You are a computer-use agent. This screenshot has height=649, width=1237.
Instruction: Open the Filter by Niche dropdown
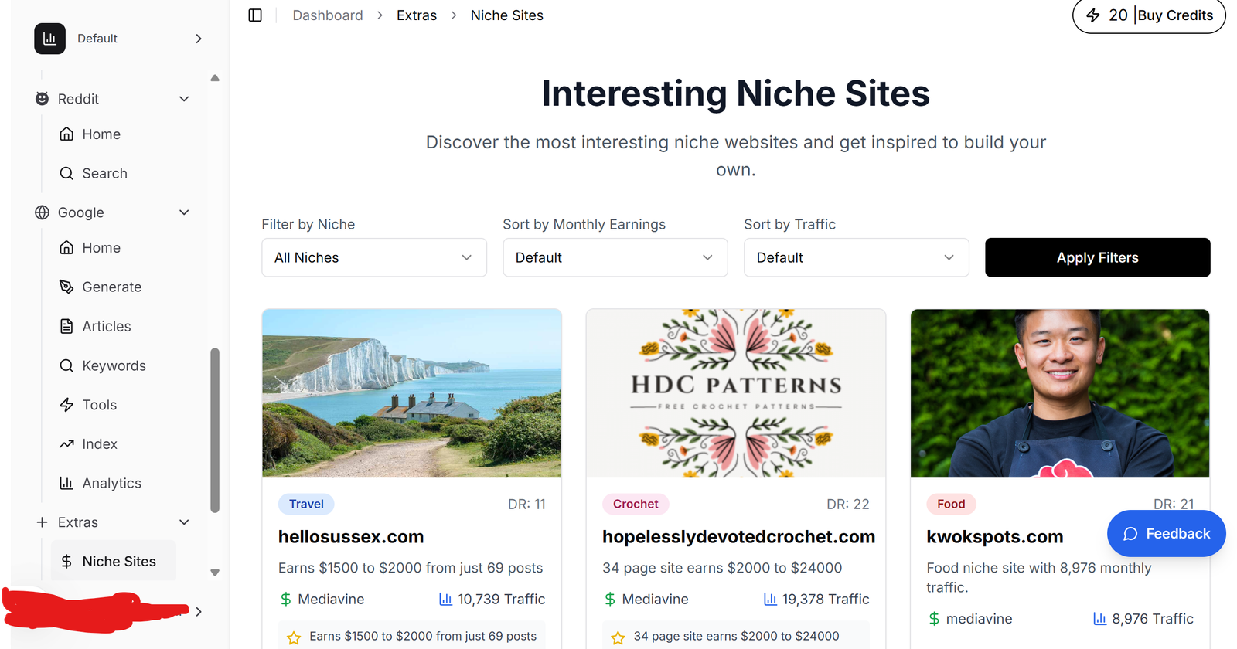pos(374,257)
